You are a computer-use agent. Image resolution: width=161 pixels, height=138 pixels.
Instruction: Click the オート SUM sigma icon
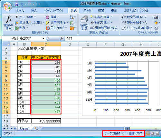click(17, 17)
